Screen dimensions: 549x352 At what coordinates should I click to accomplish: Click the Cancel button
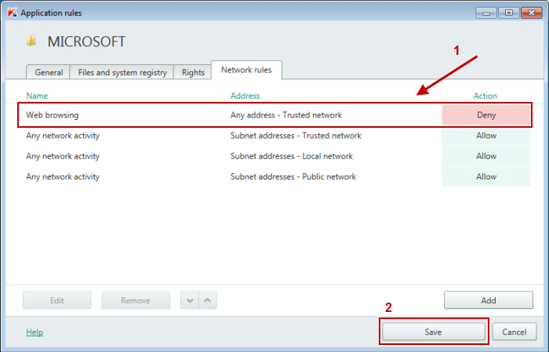pyautogui.click(x=514, y=332)
